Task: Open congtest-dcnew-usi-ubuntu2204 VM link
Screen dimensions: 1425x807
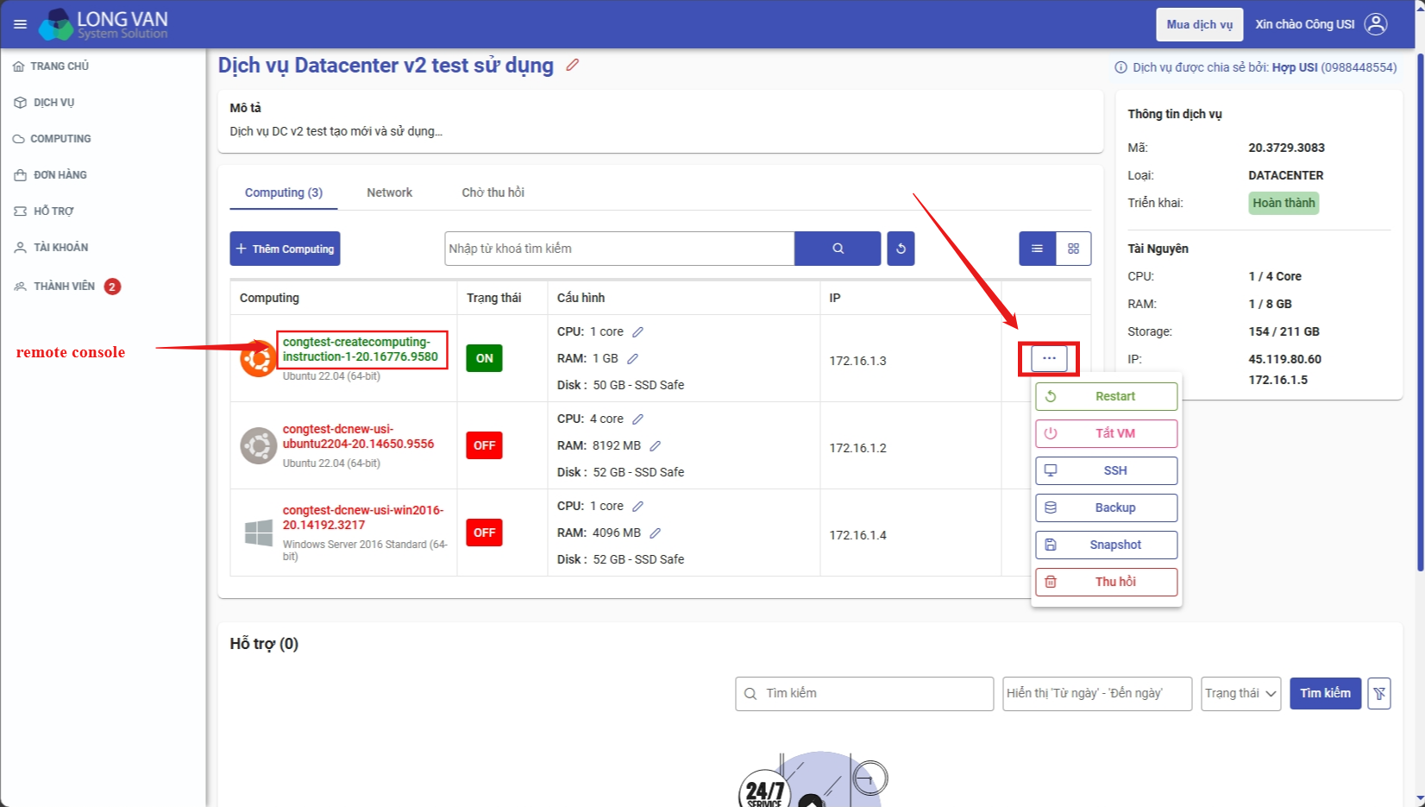Action: point(359,437)
